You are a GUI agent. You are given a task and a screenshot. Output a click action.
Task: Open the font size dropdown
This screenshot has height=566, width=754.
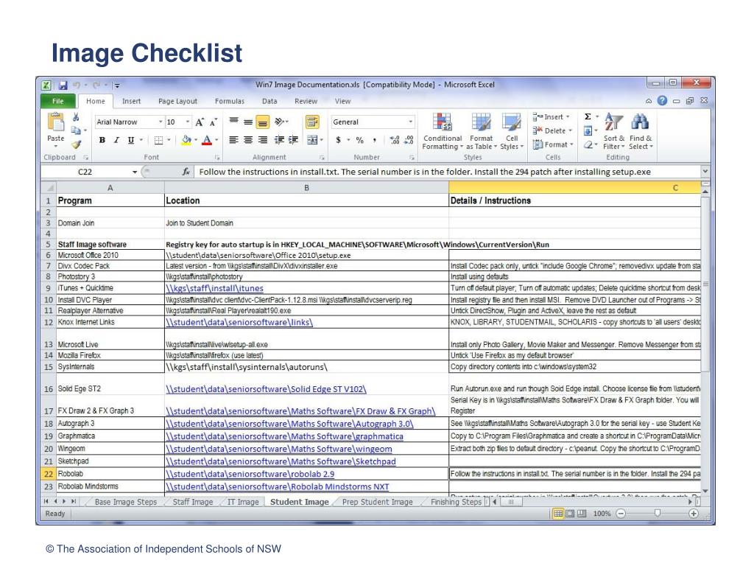coord(188,122)
